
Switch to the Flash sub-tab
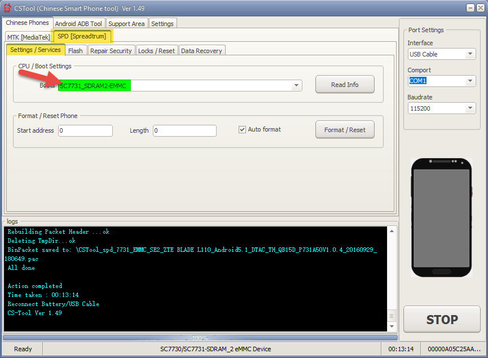pos(76,51)
